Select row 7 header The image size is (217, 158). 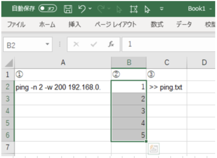[8, 147]
